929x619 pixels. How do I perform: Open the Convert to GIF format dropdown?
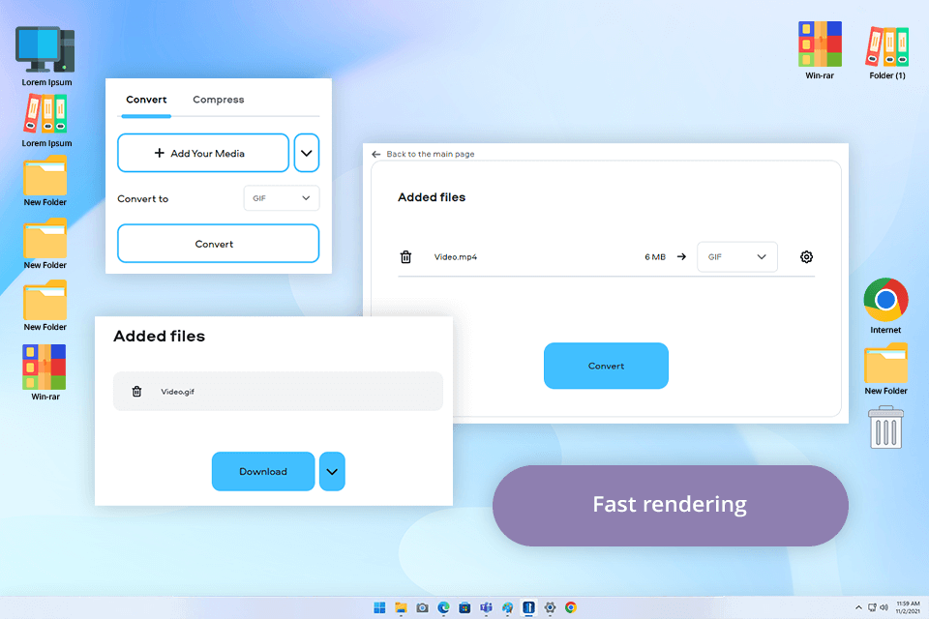point(282,198)
